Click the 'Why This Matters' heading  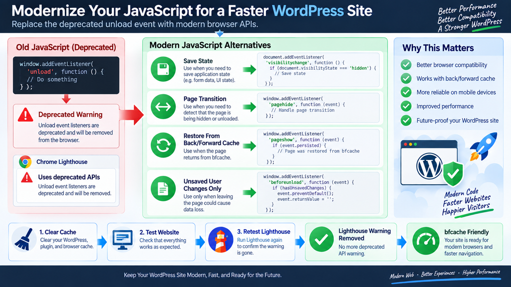pos(438,48)
